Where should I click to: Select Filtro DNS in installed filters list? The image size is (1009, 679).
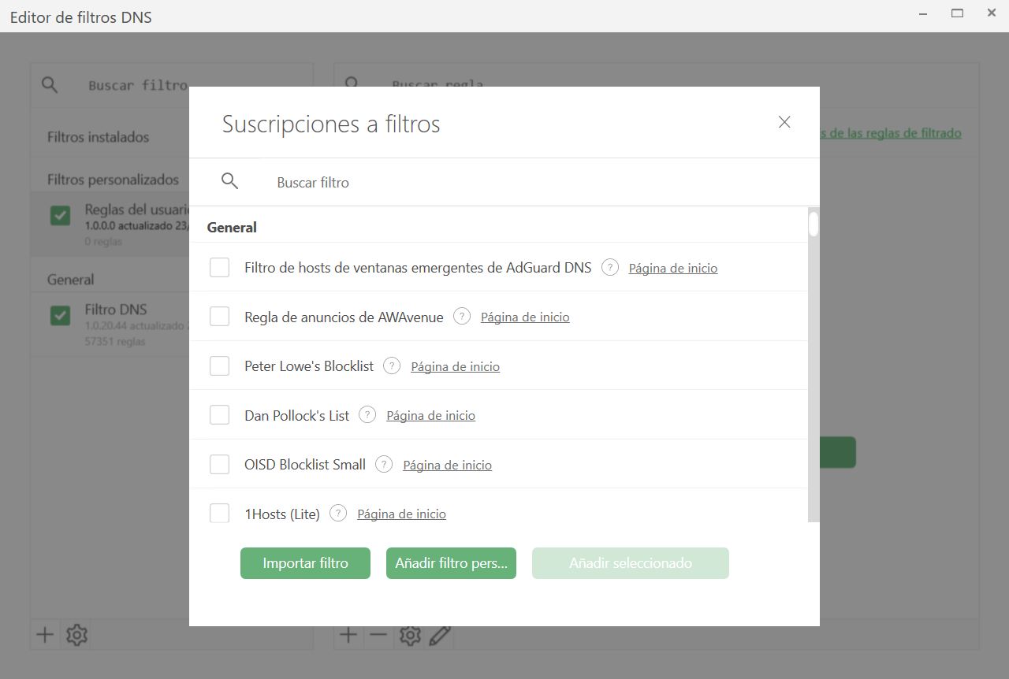[110, 325]
